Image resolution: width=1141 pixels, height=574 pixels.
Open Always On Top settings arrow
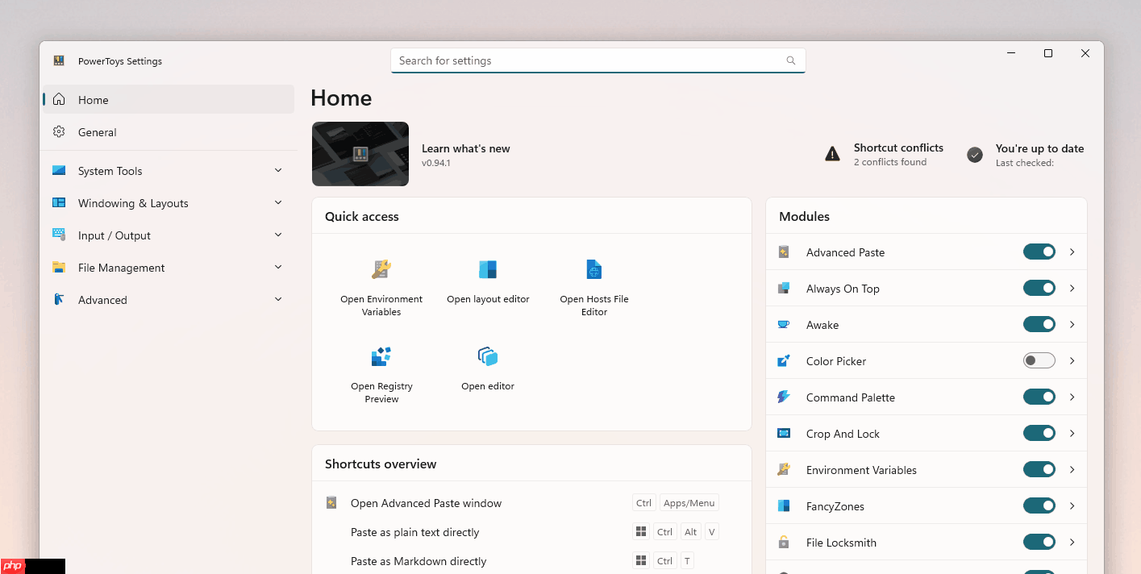(1072, 289)
